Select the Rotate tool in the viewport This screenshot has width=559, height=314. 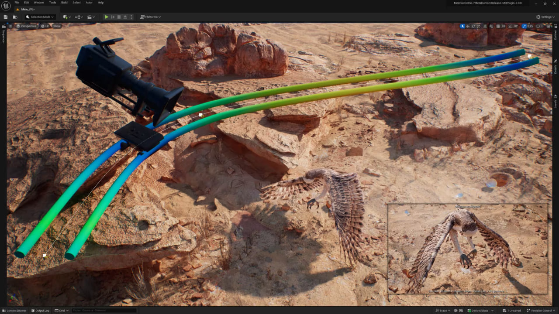click(473, 26)
